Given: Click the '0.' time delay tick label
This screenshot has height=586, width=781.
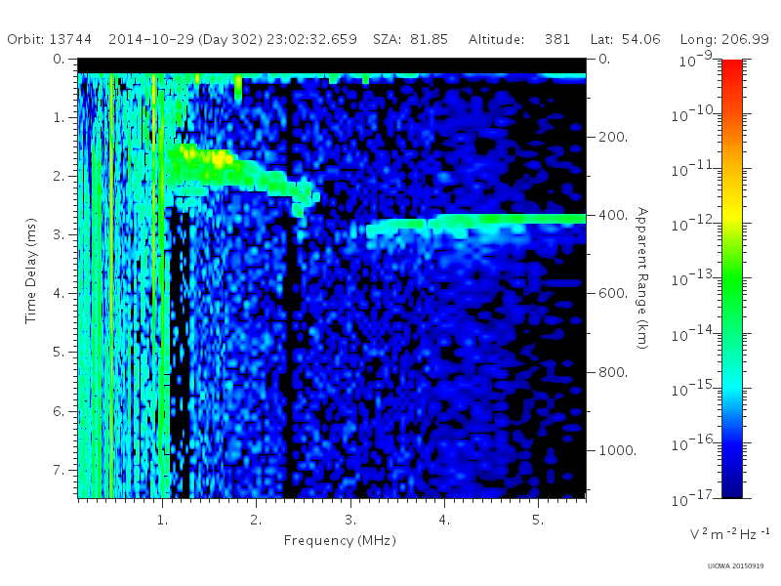Looking at the screenshot, I should (59, 59).
